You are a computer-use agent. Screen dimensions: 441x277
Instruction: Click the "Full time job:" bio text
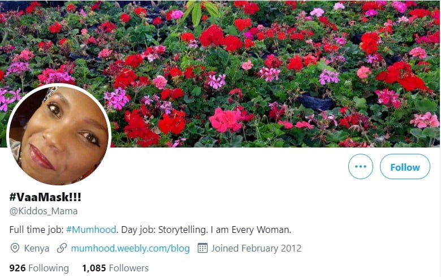(37, 230)
